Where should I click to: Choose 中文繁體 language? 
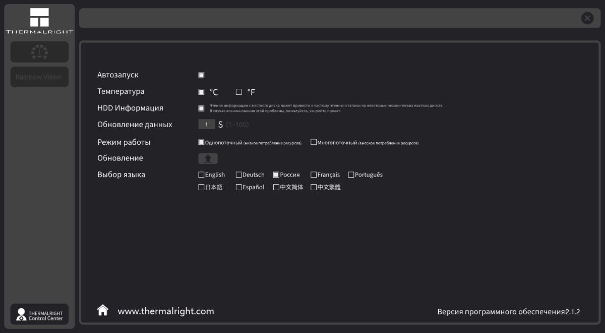click(314, 187)
